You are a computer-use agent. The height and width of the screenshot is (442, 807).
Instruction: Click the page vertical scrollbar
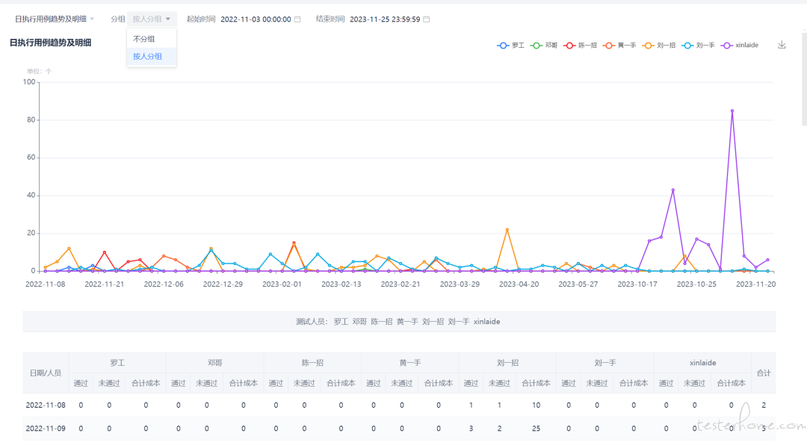tap(804, 75)
